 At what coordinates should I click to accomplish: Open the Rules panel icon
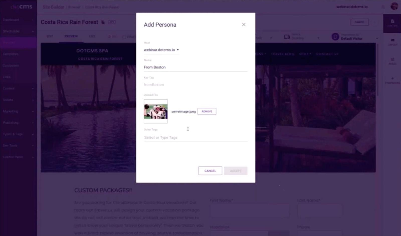(392, 61)
